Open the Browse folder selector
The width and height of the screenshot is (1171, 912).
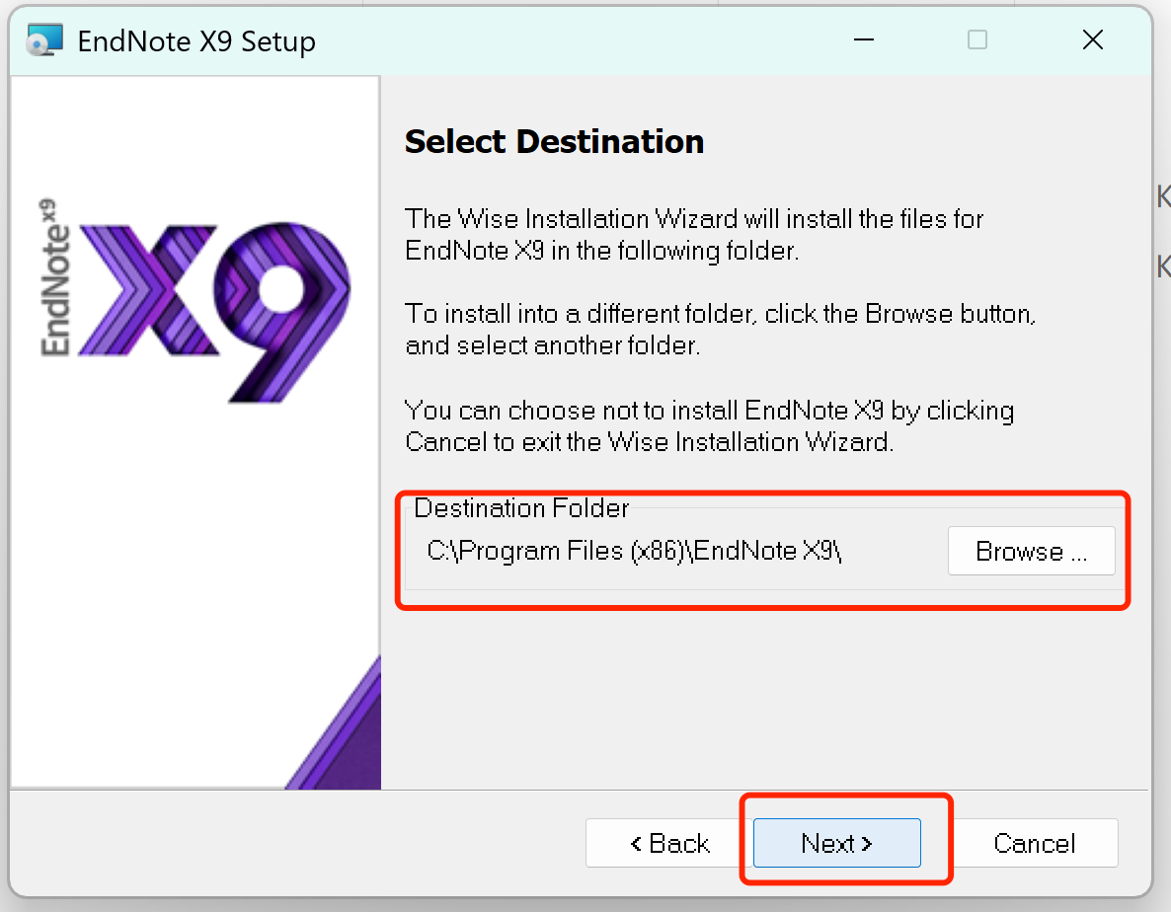[1031, 550]
